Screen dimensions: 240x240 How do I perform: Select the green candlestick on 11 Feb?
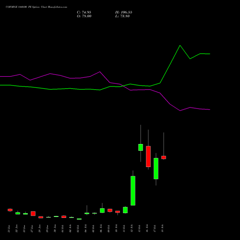(x=125, y=210)
